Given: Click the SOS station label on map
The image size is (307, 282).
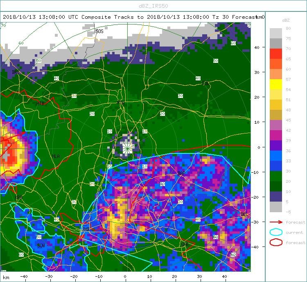Looking at the screenshot, I should (x=99, y=31).
